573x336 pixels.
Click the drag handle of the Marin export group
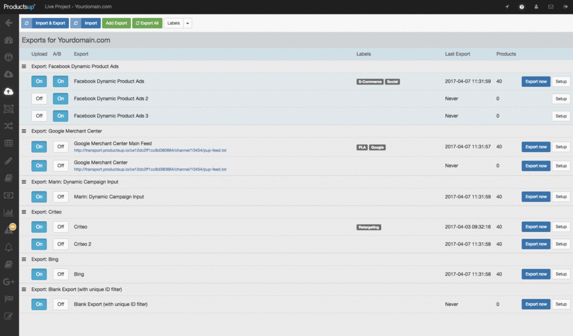pos(24,182)
